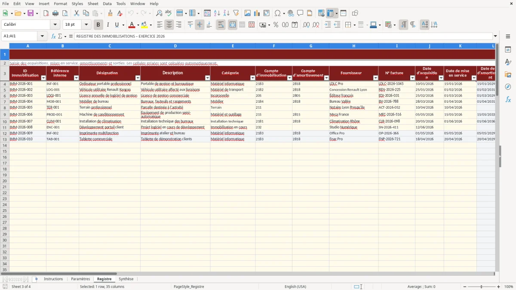The width and height of the screenshot is (516, 290).
Task: Insert an image via toolbar icon
Action: click(x=248, y=13)
